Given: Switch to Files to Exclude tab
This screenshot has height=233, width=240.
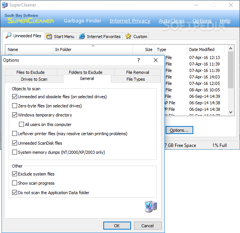Looking at the screenshot, I should 31,72.
